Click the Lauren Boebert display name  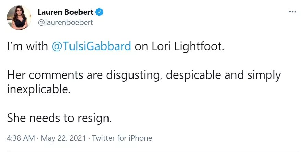(x=65, y=13)
